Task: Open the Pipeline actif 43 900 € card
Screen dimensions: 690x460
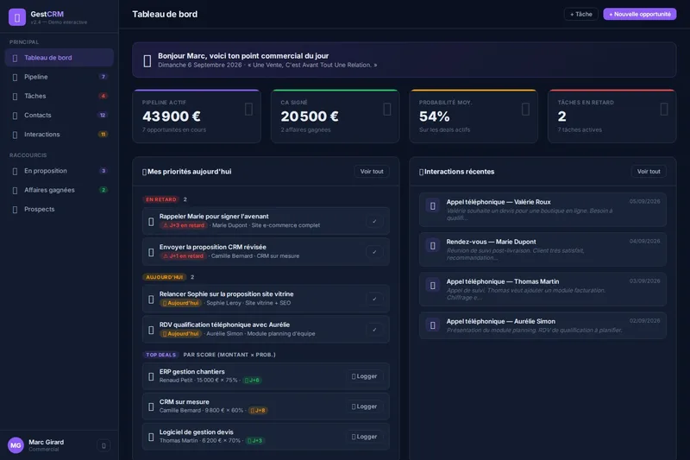Action: pos(197,117)
